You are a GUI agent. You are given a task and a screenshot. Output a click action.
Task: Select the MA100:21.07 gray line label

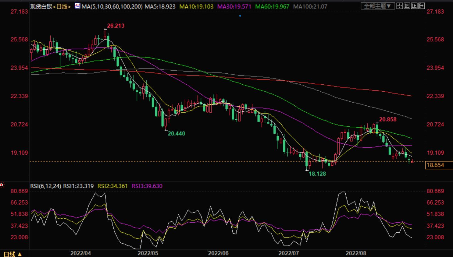point(310,6)
